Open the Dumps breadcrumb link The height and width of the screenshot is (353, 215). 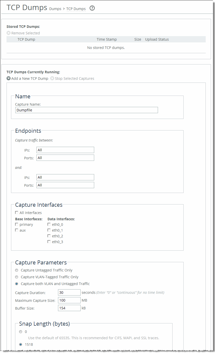pos(55,9)
